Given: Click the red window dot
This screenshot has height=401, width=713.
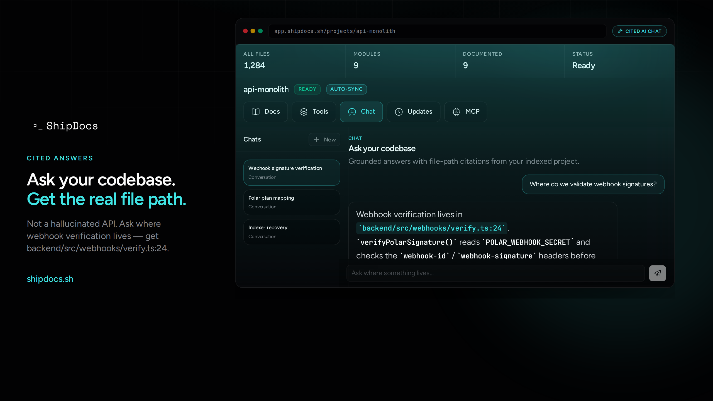Looking at the screenshot, I should 245,31.
